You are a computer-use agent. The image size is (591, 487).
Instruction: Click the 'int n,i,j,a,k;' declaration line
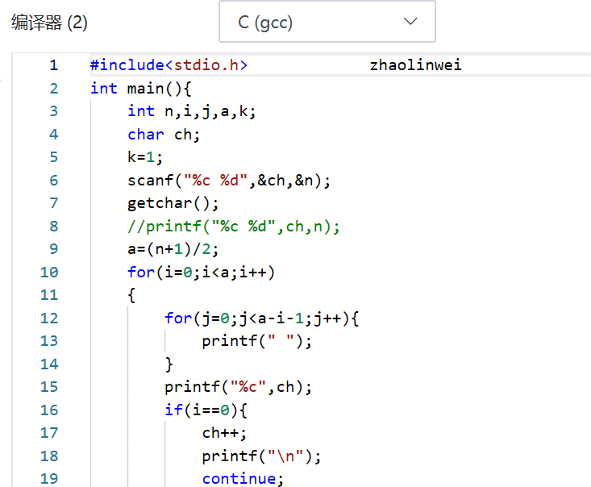tap(191, 111)
